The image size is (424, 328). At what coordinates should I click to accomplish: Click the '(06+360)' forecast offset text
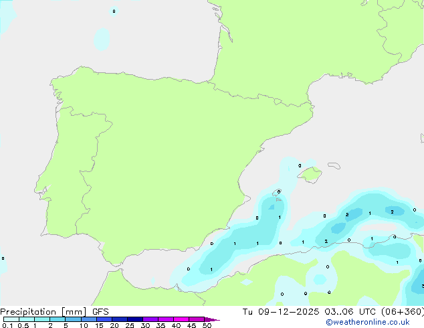coord(403,312)
